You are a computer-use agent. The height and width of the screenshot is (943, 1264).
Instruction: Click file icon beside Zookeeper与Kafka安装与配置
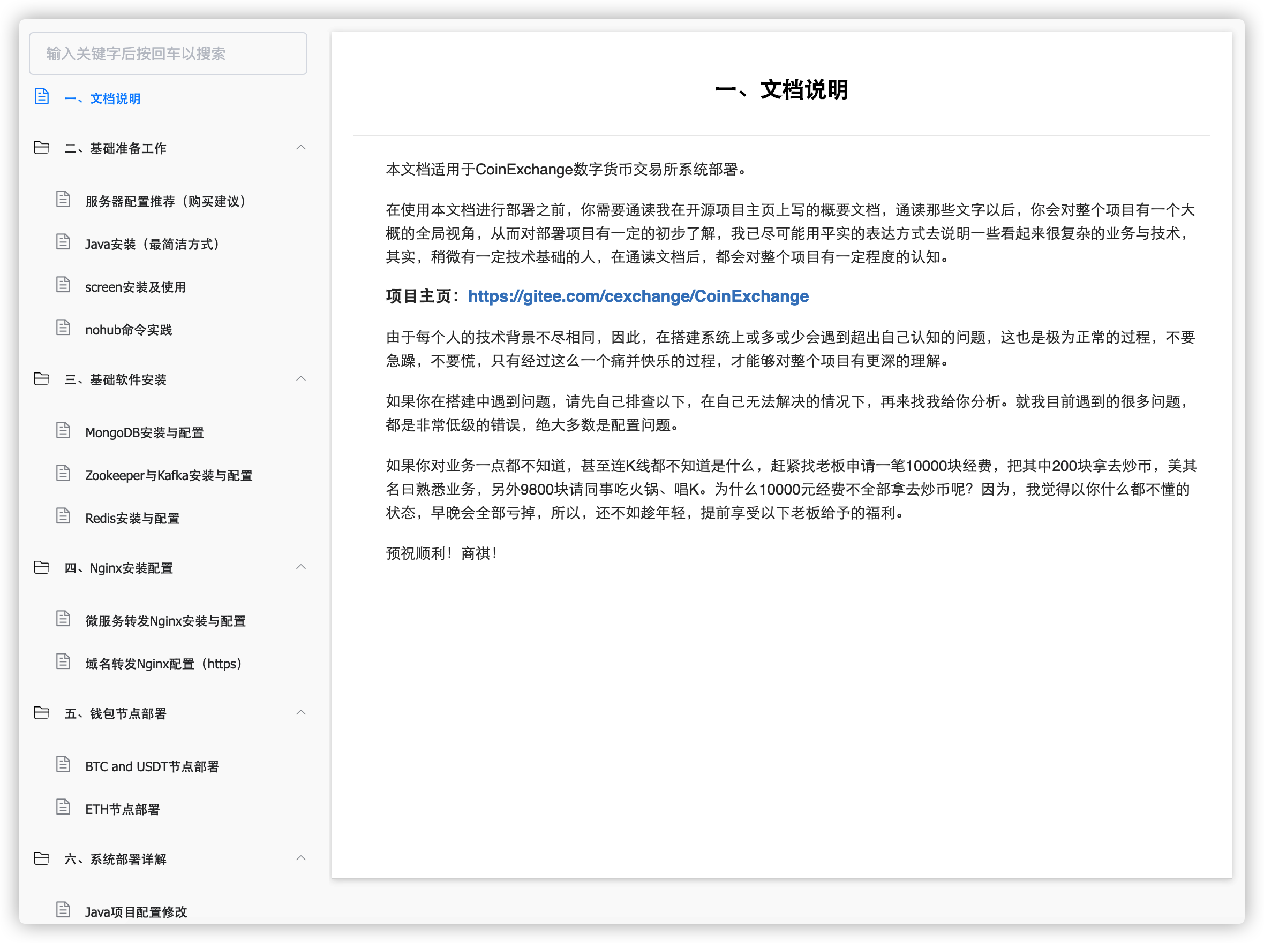point(63,473)
